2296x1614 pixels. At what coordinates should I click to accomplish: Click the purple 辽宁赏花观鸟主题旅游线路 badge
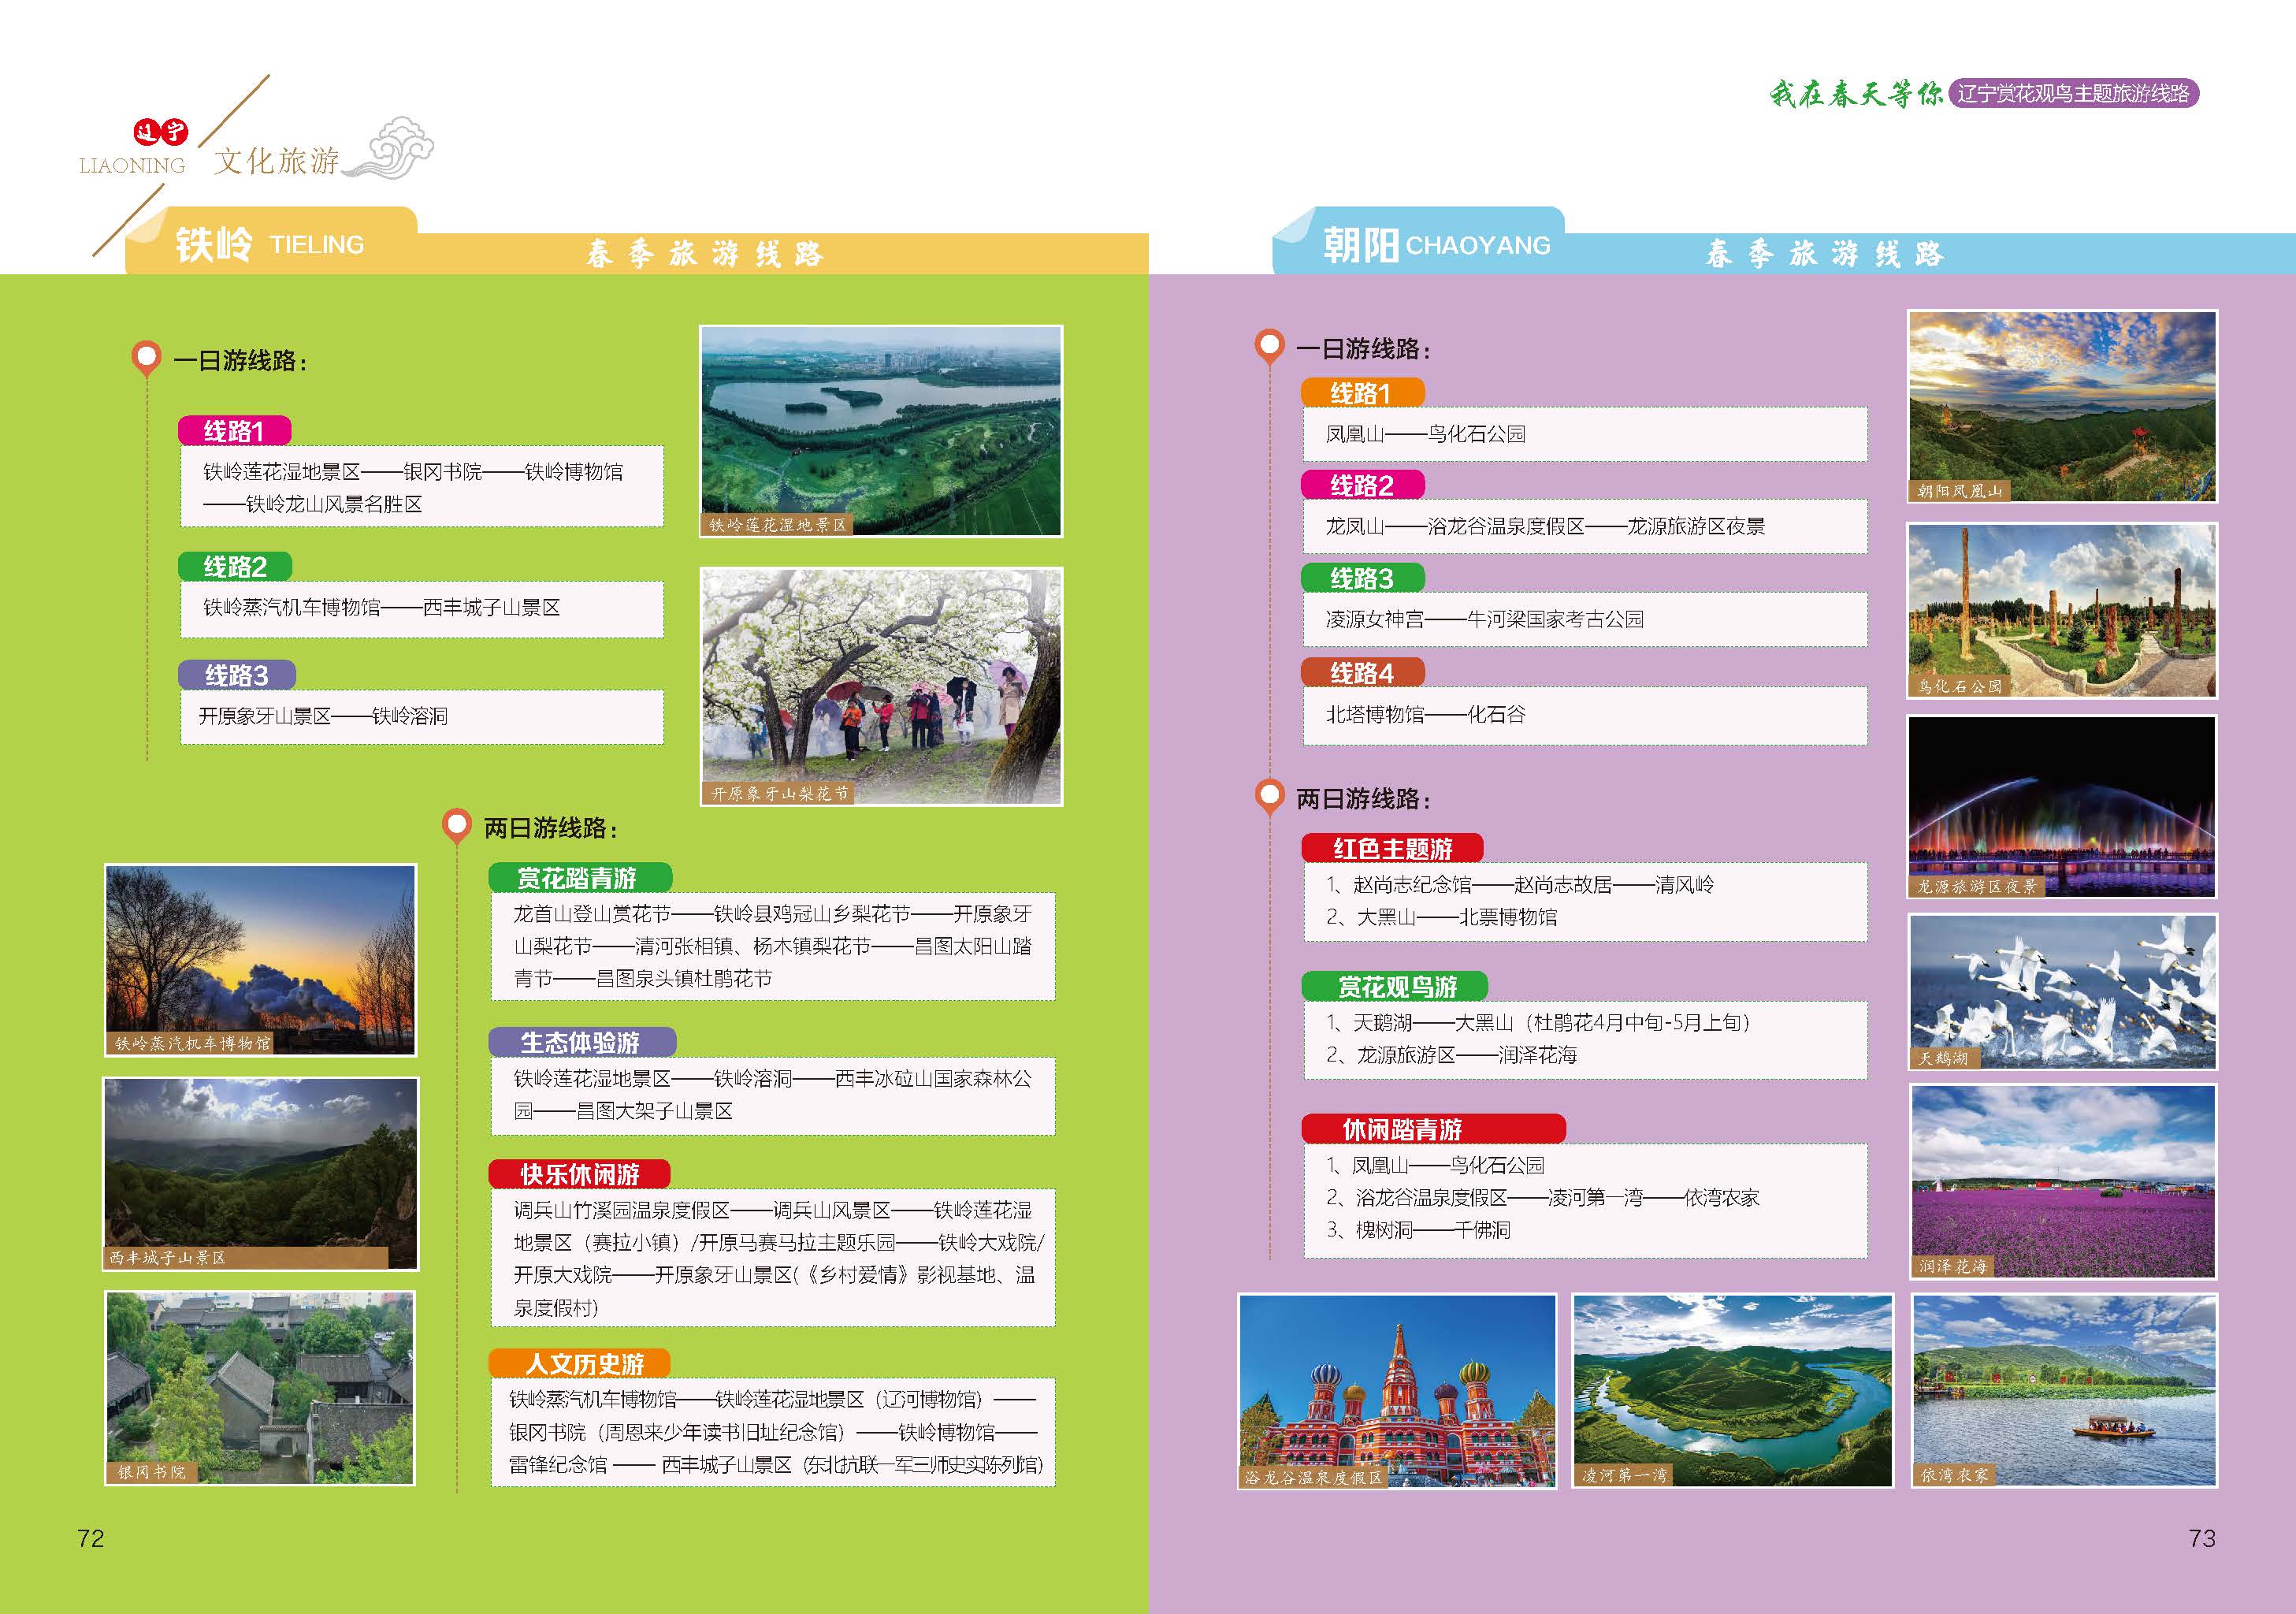pyautogui.click(x=2073, y=93)
